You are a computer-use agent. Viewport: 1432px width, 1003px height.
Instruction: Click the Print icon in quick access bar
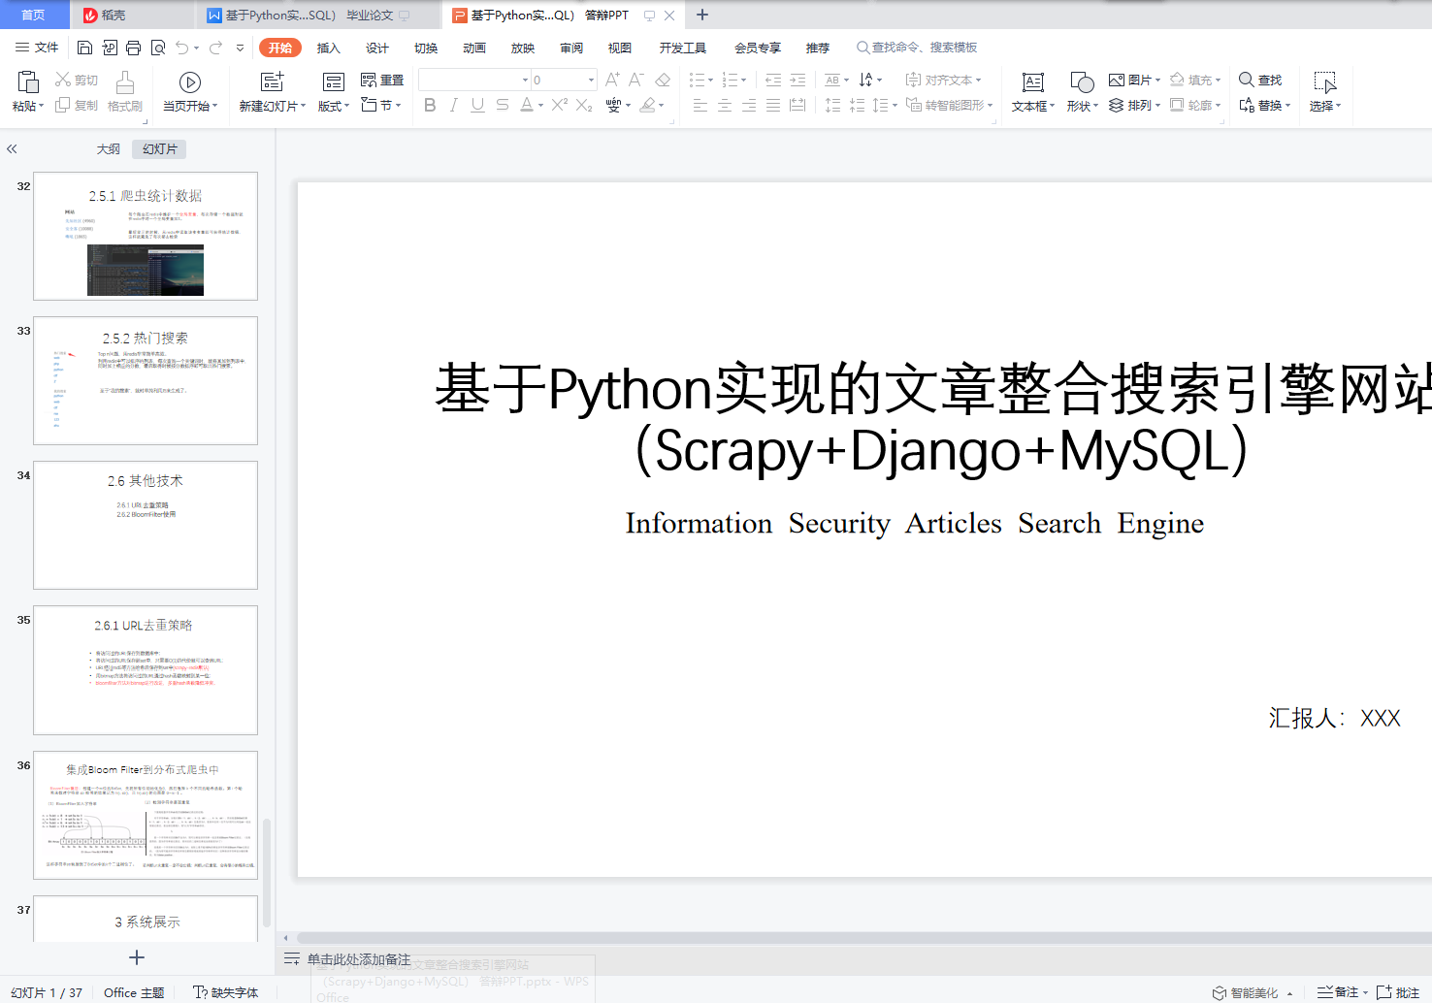133,48
